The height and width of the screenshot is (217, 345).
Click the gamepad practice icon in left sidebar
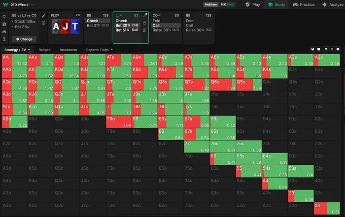4,31
